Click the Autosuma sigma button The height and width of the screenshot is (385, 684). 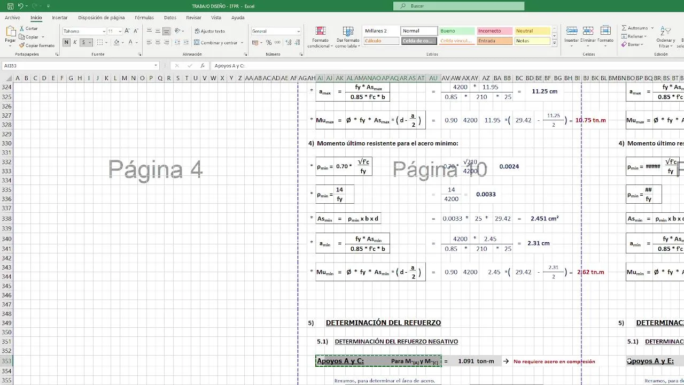(x=634, y=28)
